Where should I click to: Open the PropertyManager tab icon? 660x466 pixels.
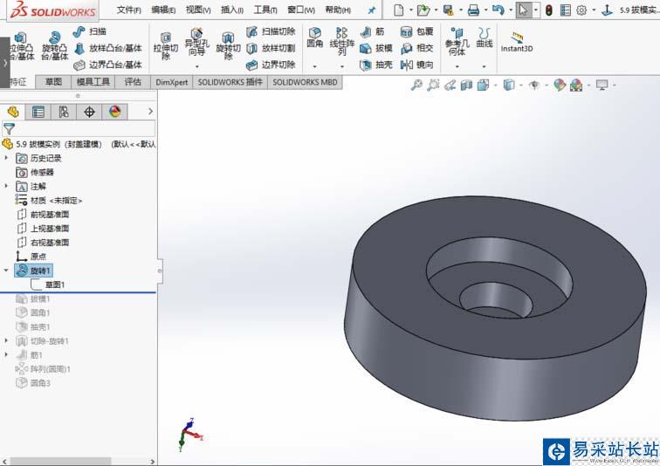(x=38, y=112)
